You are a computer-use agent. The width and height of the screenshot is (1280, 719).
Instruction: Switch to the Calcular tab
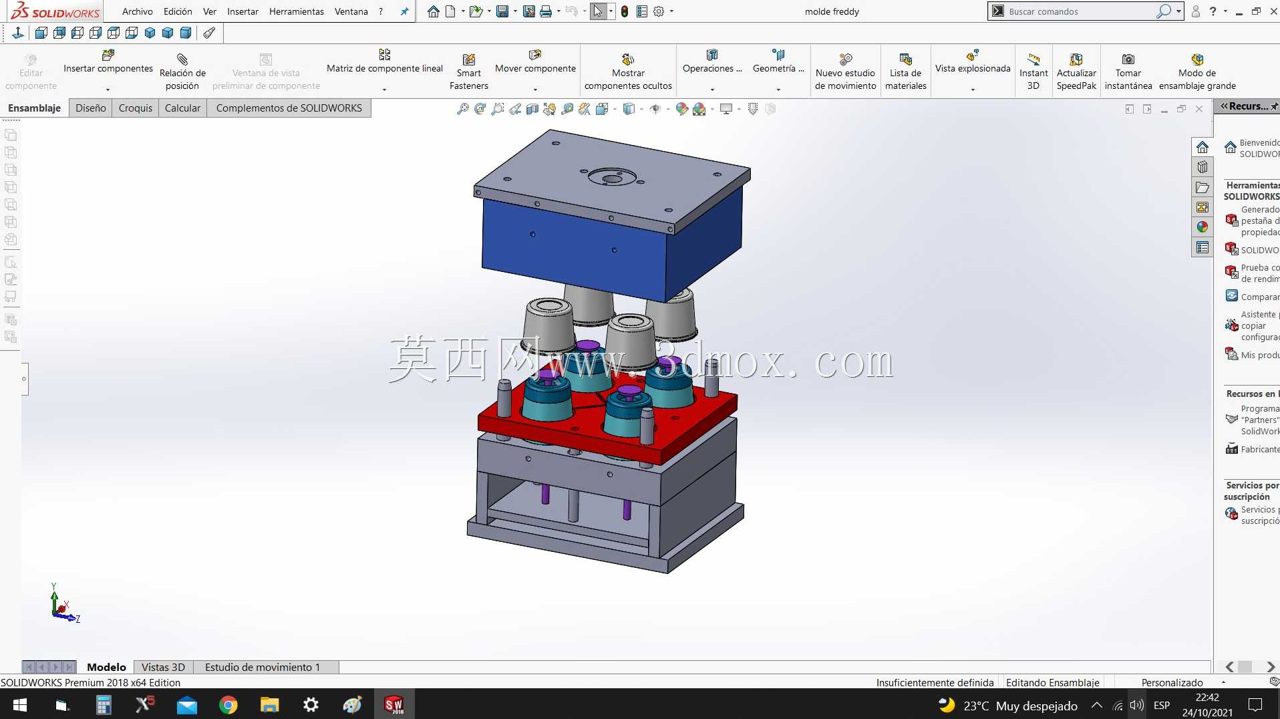[x=182, y=108]
